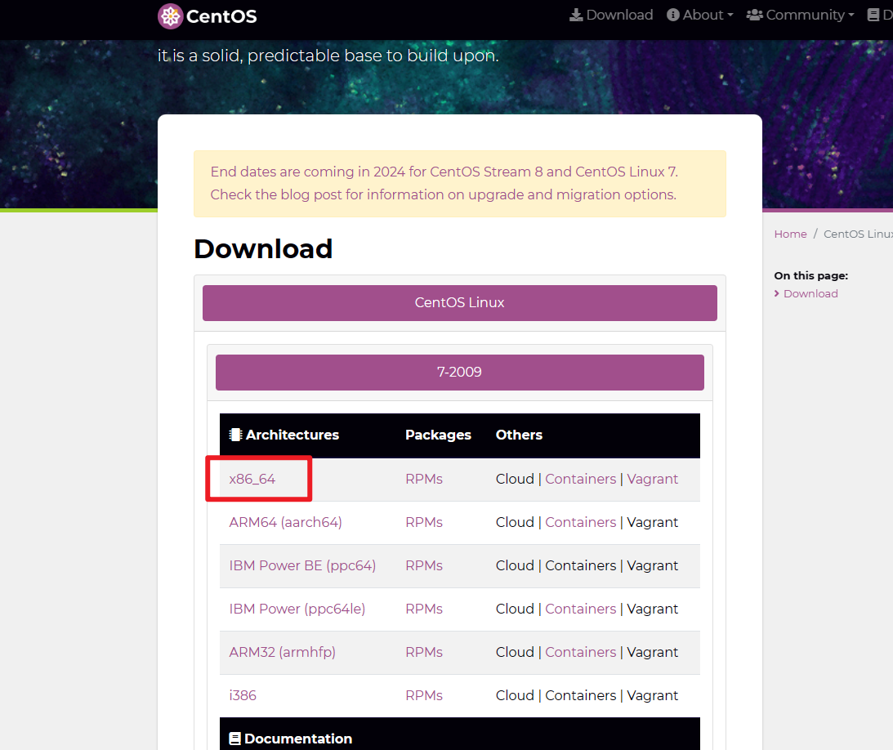This screenshot has height=750, width=893.
Task: Open the Download item in the top navbar
Action: click(611, 15)
